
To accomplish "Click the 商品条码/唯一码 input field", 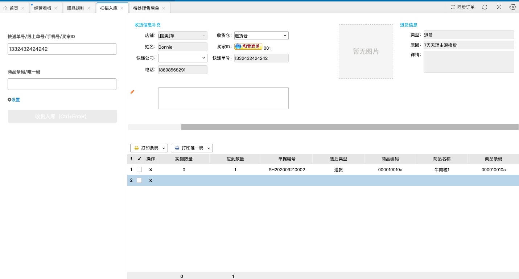I will point(62,84).
